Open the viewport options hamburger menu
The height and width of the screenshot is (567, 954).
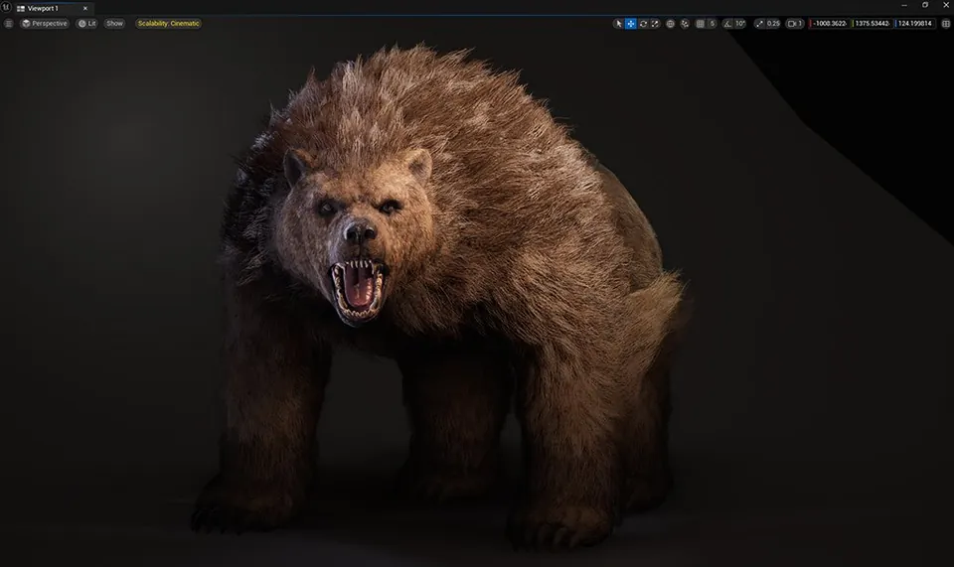9,24
